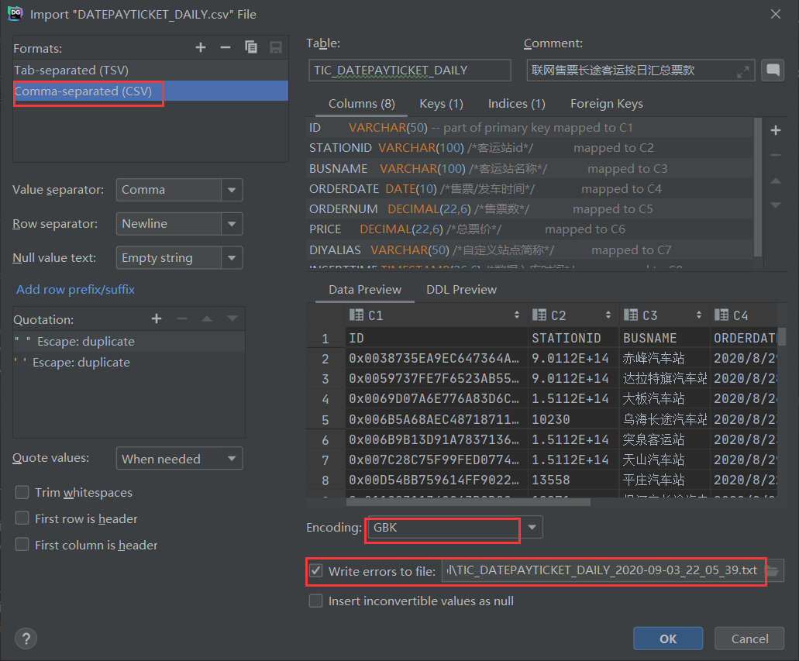Open the comment editor popup
The width and height of the screenshot is (799, 661).
pos(773,70)
